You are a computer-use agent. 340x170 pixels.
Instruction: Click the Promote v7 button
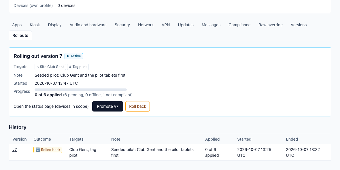tap(107, 106)
